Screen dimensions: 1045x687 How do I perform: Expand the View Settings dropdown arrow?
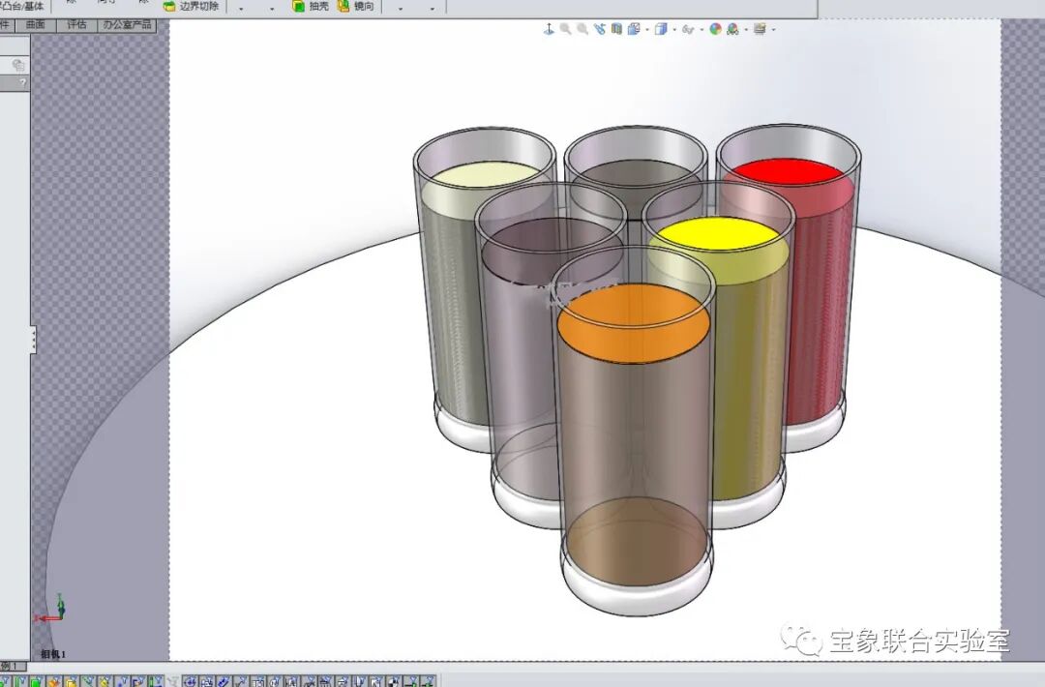click(x=773, y=30)
